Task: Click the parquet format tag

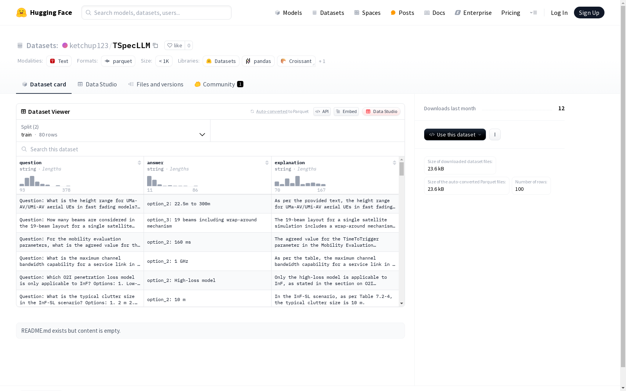Action: coord(118,61)
